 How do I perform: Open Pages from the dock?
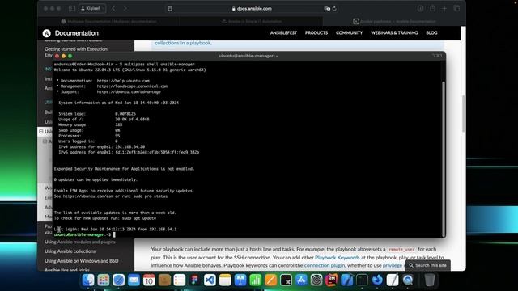[270, 280]
